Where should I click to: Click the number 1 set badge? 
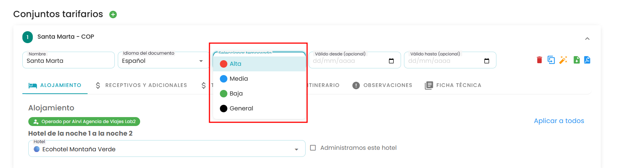(28, 37)
